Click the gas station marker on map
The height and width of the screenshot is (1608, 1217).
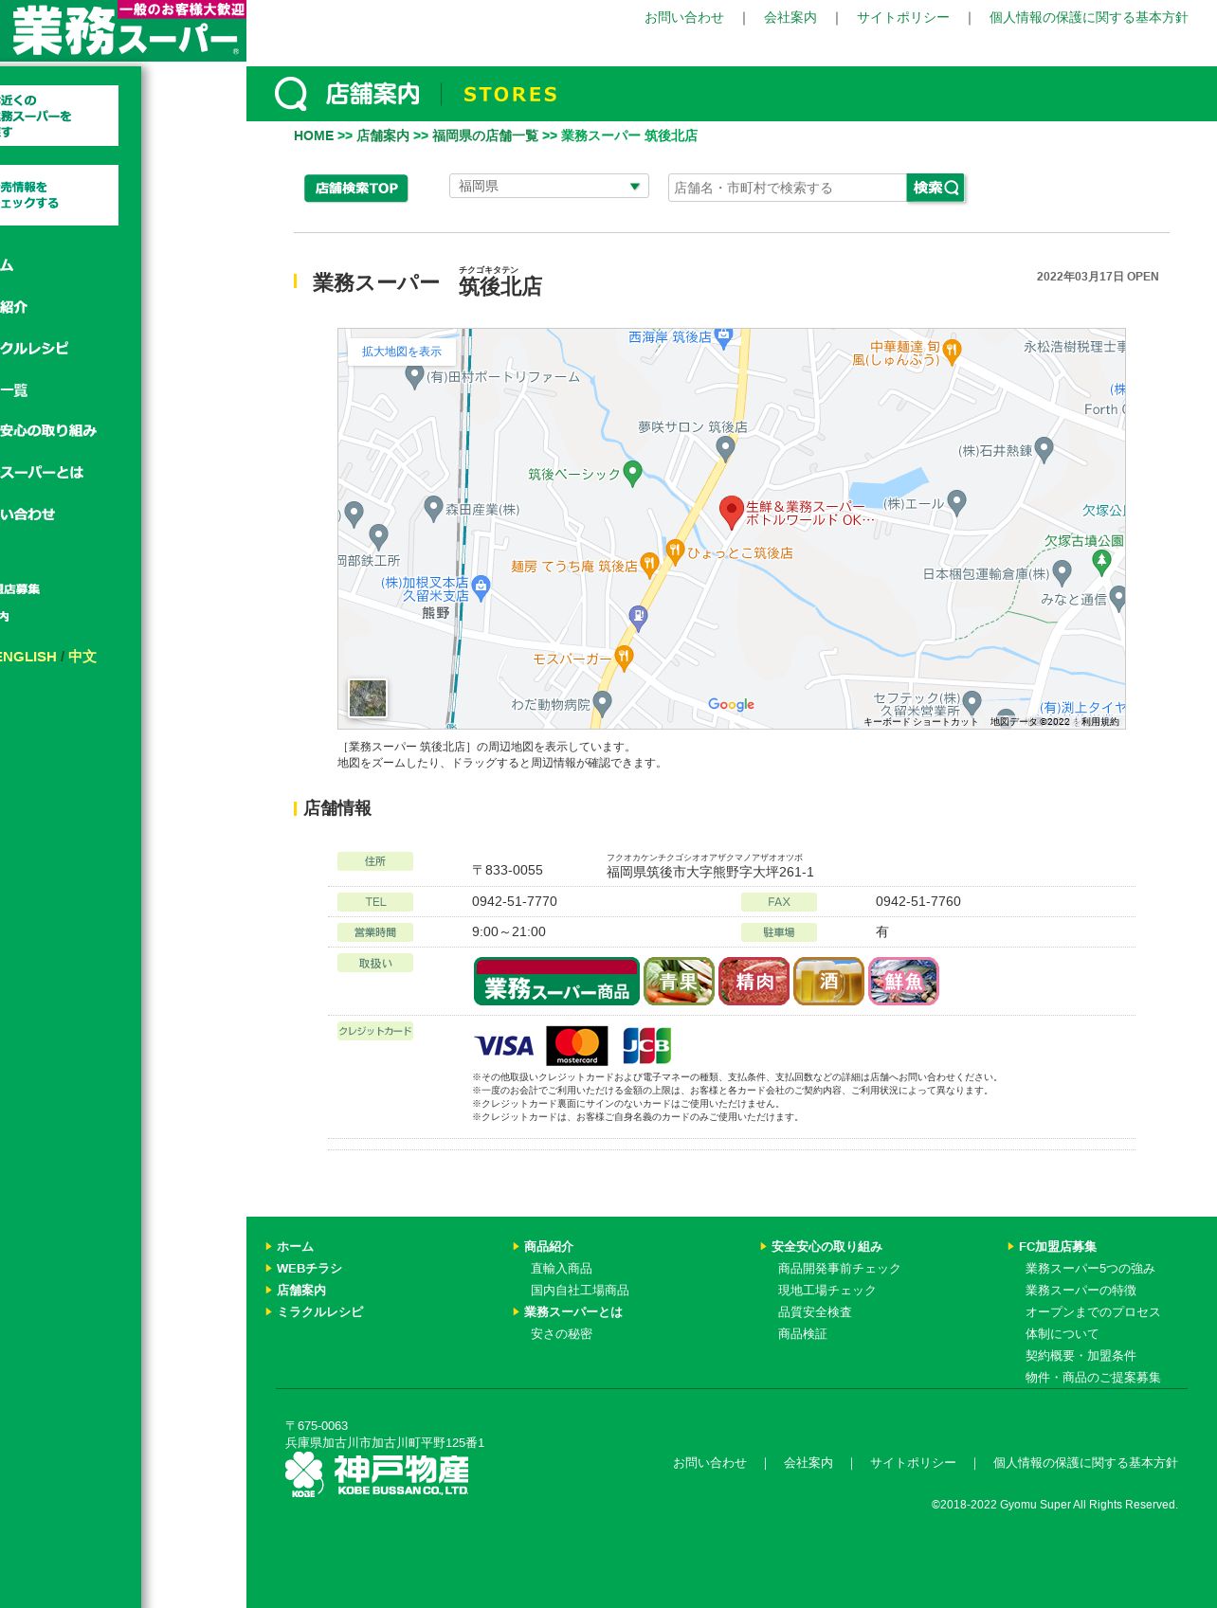coord(639,618)
